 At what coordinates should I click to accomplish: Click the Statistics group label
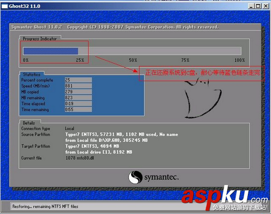(x=32, y=74)
